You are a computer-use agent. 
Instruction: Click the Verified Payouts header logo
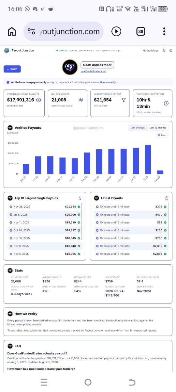pyautogui.click(x=10, y=128)
